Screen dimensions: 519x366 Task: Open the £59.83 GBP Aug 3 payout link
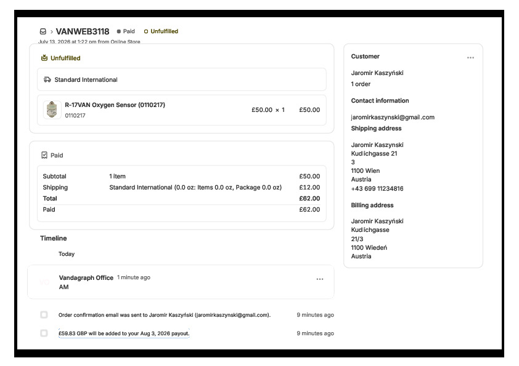124,333
